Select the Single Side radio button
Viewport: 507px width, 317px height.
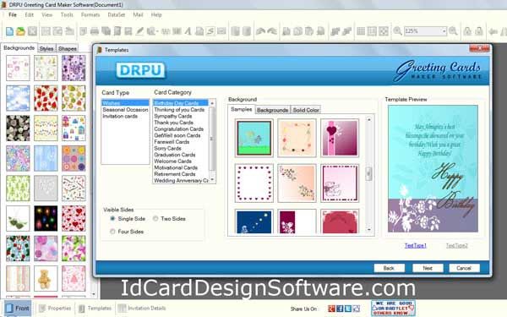112,219
